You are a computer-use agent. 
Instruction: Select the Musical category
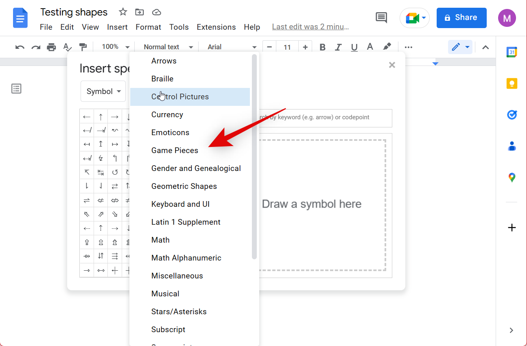[190, 293]
